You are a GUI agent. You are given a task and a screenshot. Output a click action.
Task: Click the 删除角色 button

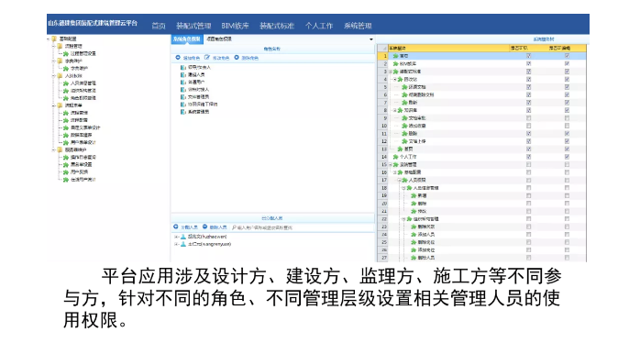[247, 58]
